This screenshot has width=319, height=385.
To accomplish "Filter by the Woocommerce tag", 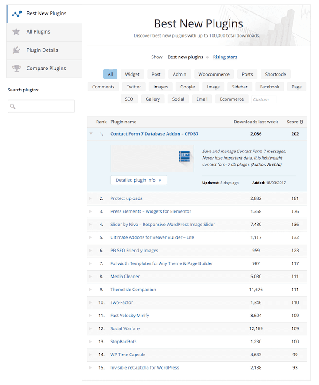I will coord(214,74).
